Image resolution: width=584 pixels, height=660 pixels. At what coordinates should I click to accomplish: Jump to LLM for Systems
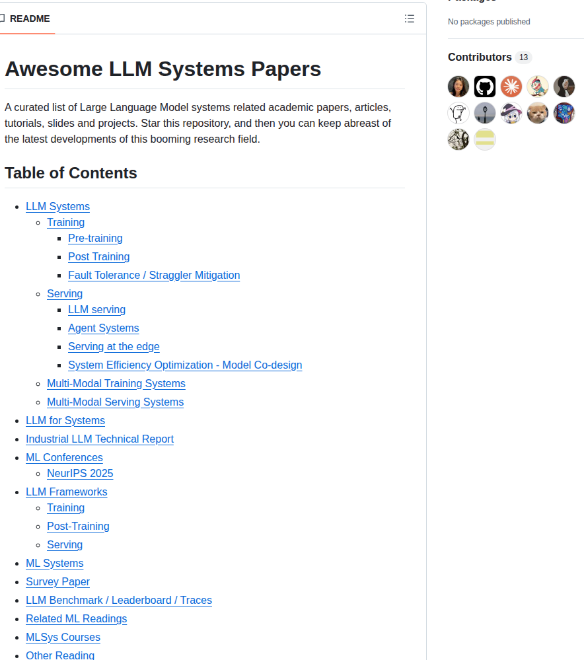click(65, 420)
